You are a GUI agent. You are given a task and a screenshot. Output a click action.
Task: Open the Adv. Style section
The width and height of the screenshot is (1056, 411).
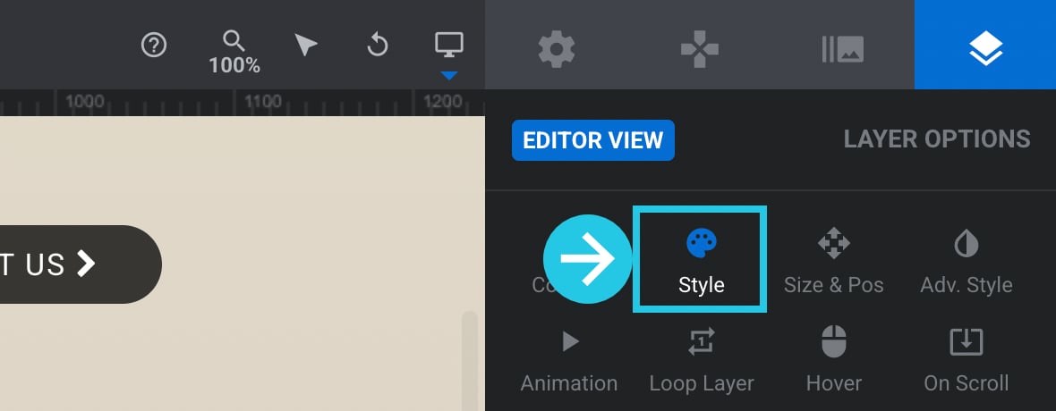(967, 261)
